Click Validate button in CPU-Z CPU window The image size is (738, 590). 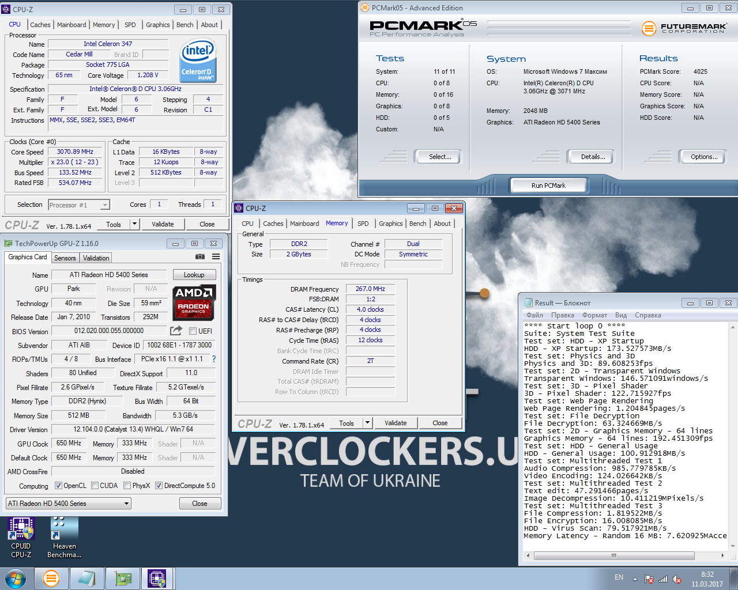point(163,224)
